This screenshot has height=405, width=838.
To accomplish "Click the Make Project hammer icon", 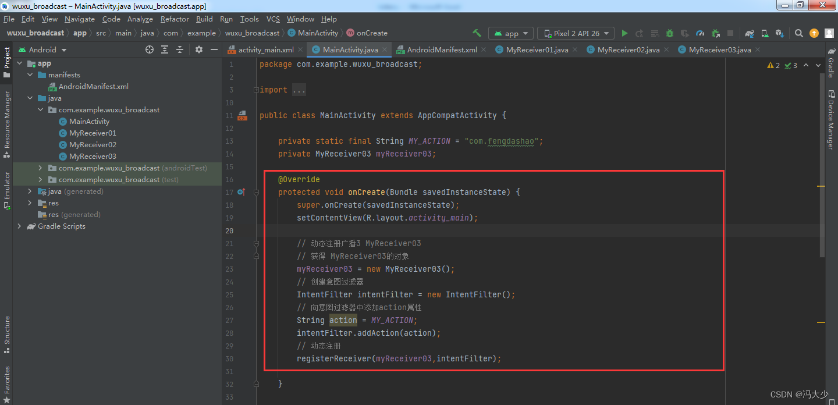I will (x=477, y=33).
